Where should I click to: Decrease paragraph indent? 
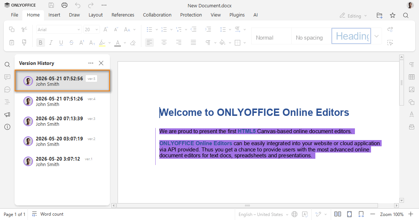click(193, 29)
